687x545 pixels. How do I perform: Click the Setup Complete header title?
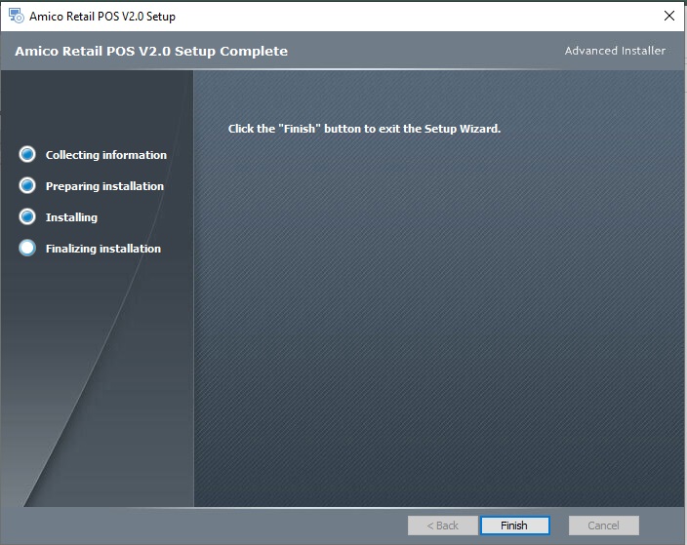pos(151,51)
